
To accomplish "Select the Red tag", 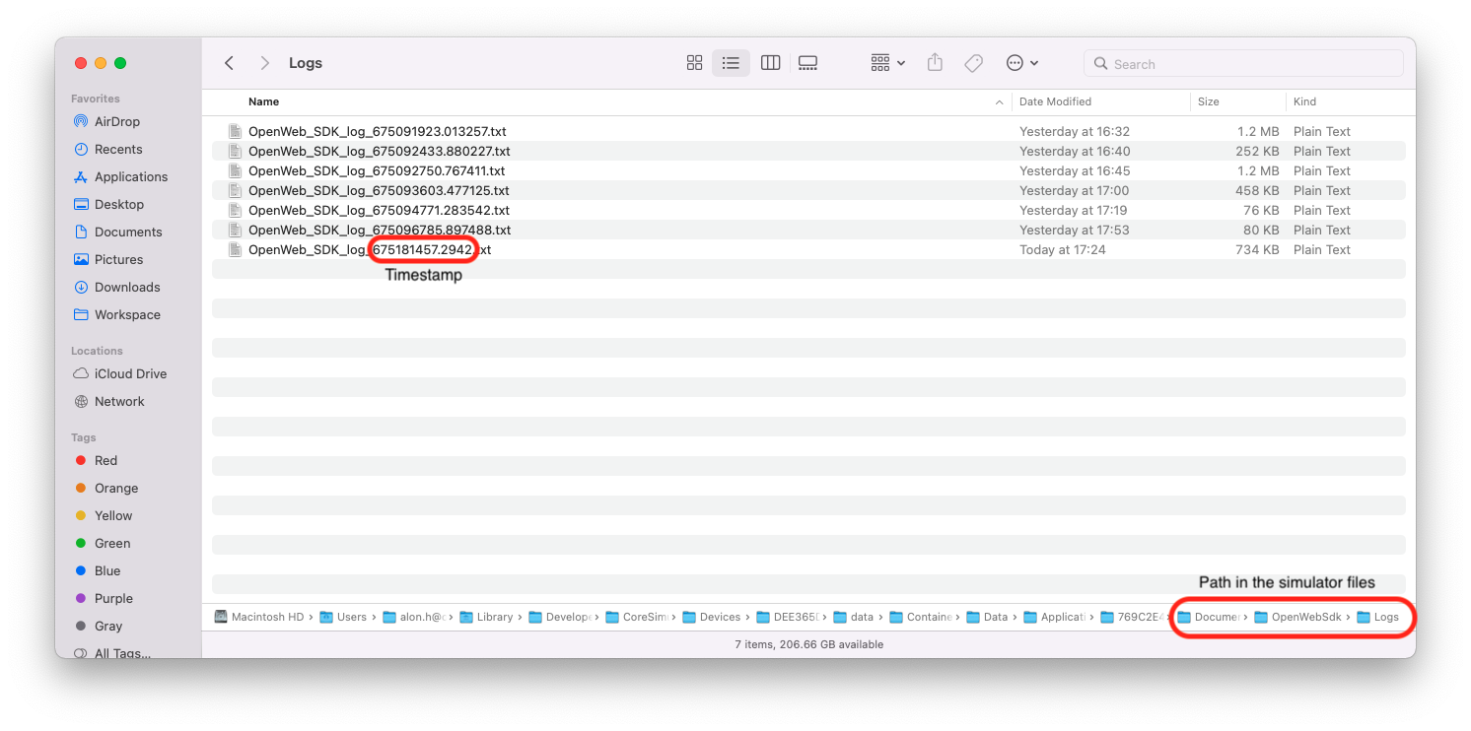I will (x=97, y=460).
